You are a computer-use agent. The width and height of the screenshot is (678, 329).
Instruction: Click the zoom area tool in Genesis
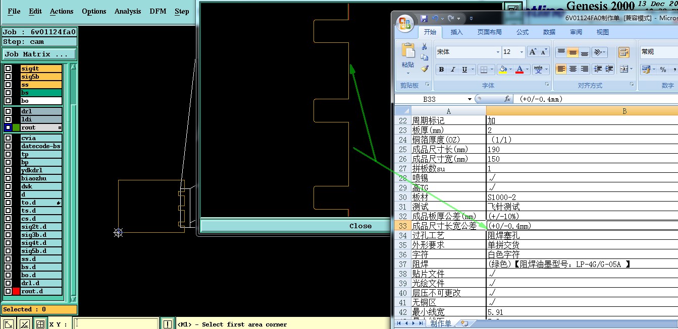coord(9,324)
